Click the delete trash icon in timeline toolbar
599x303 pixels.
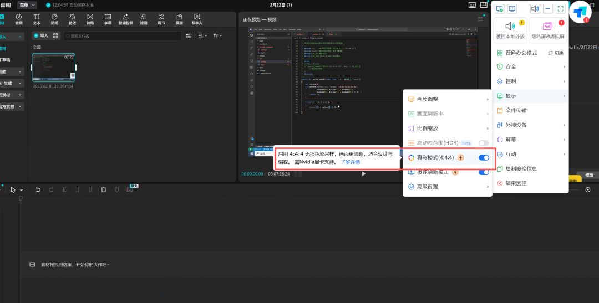click(x=104, y=189)
